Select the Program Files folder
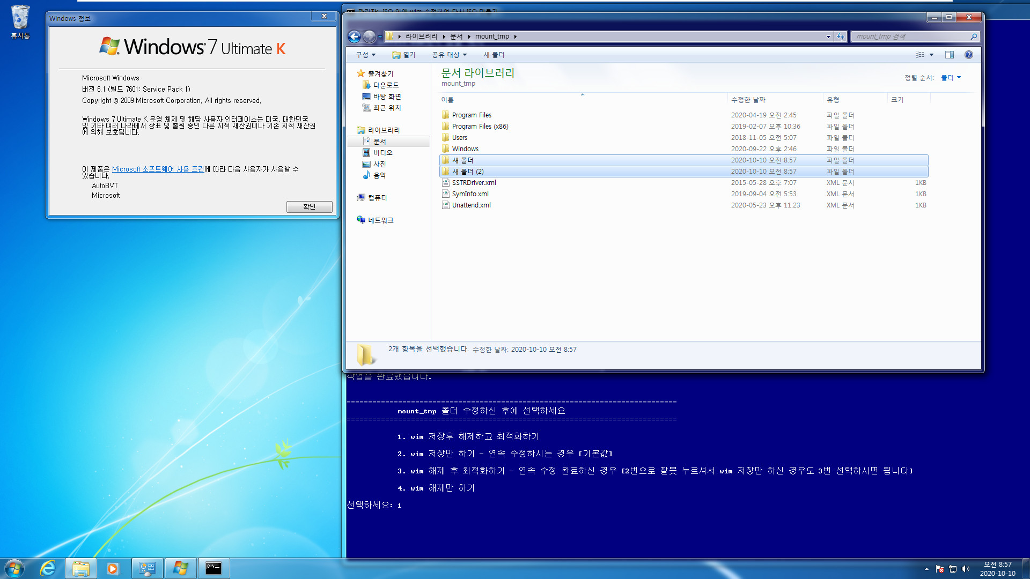Viewport: 1030px width, 579px height. pyautogui.click(x=683, y=115)
